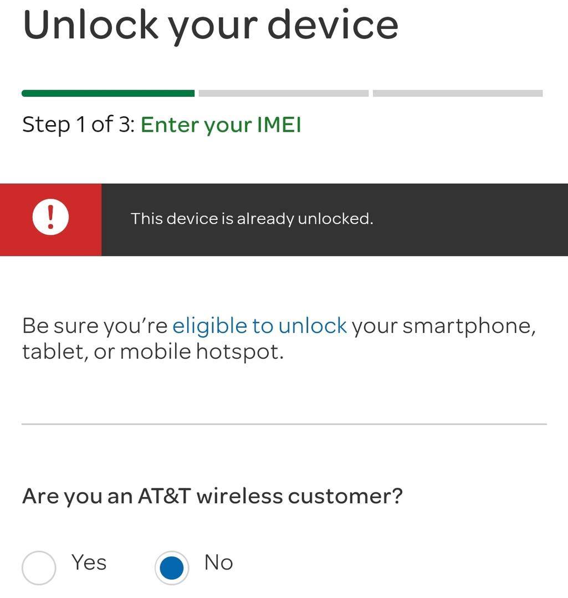Click the horizontal divider line

(x=284, y=424)
